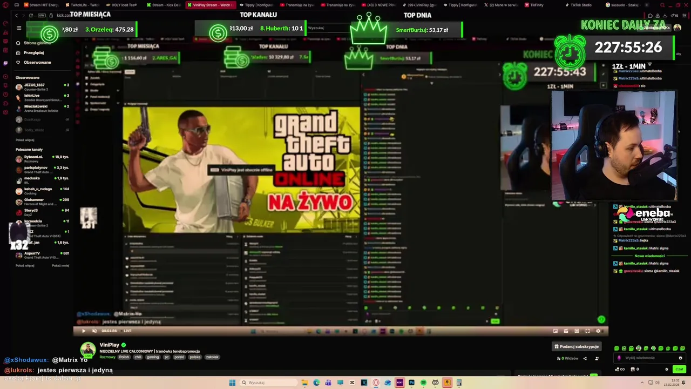Open recommended channel Gluhammer

(x=42, y=201)
